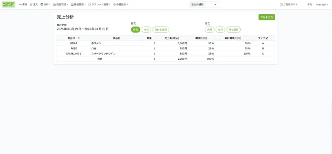
Task: Choose a month with the 月を選択 button
Action: point(234,30)
